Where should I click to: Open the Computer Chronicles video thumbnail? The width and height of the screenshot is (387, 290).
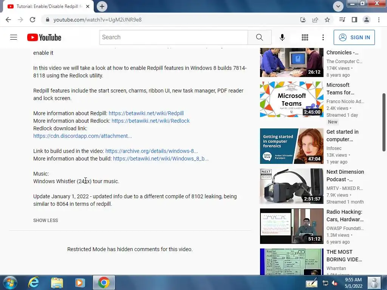pos(291,62)
